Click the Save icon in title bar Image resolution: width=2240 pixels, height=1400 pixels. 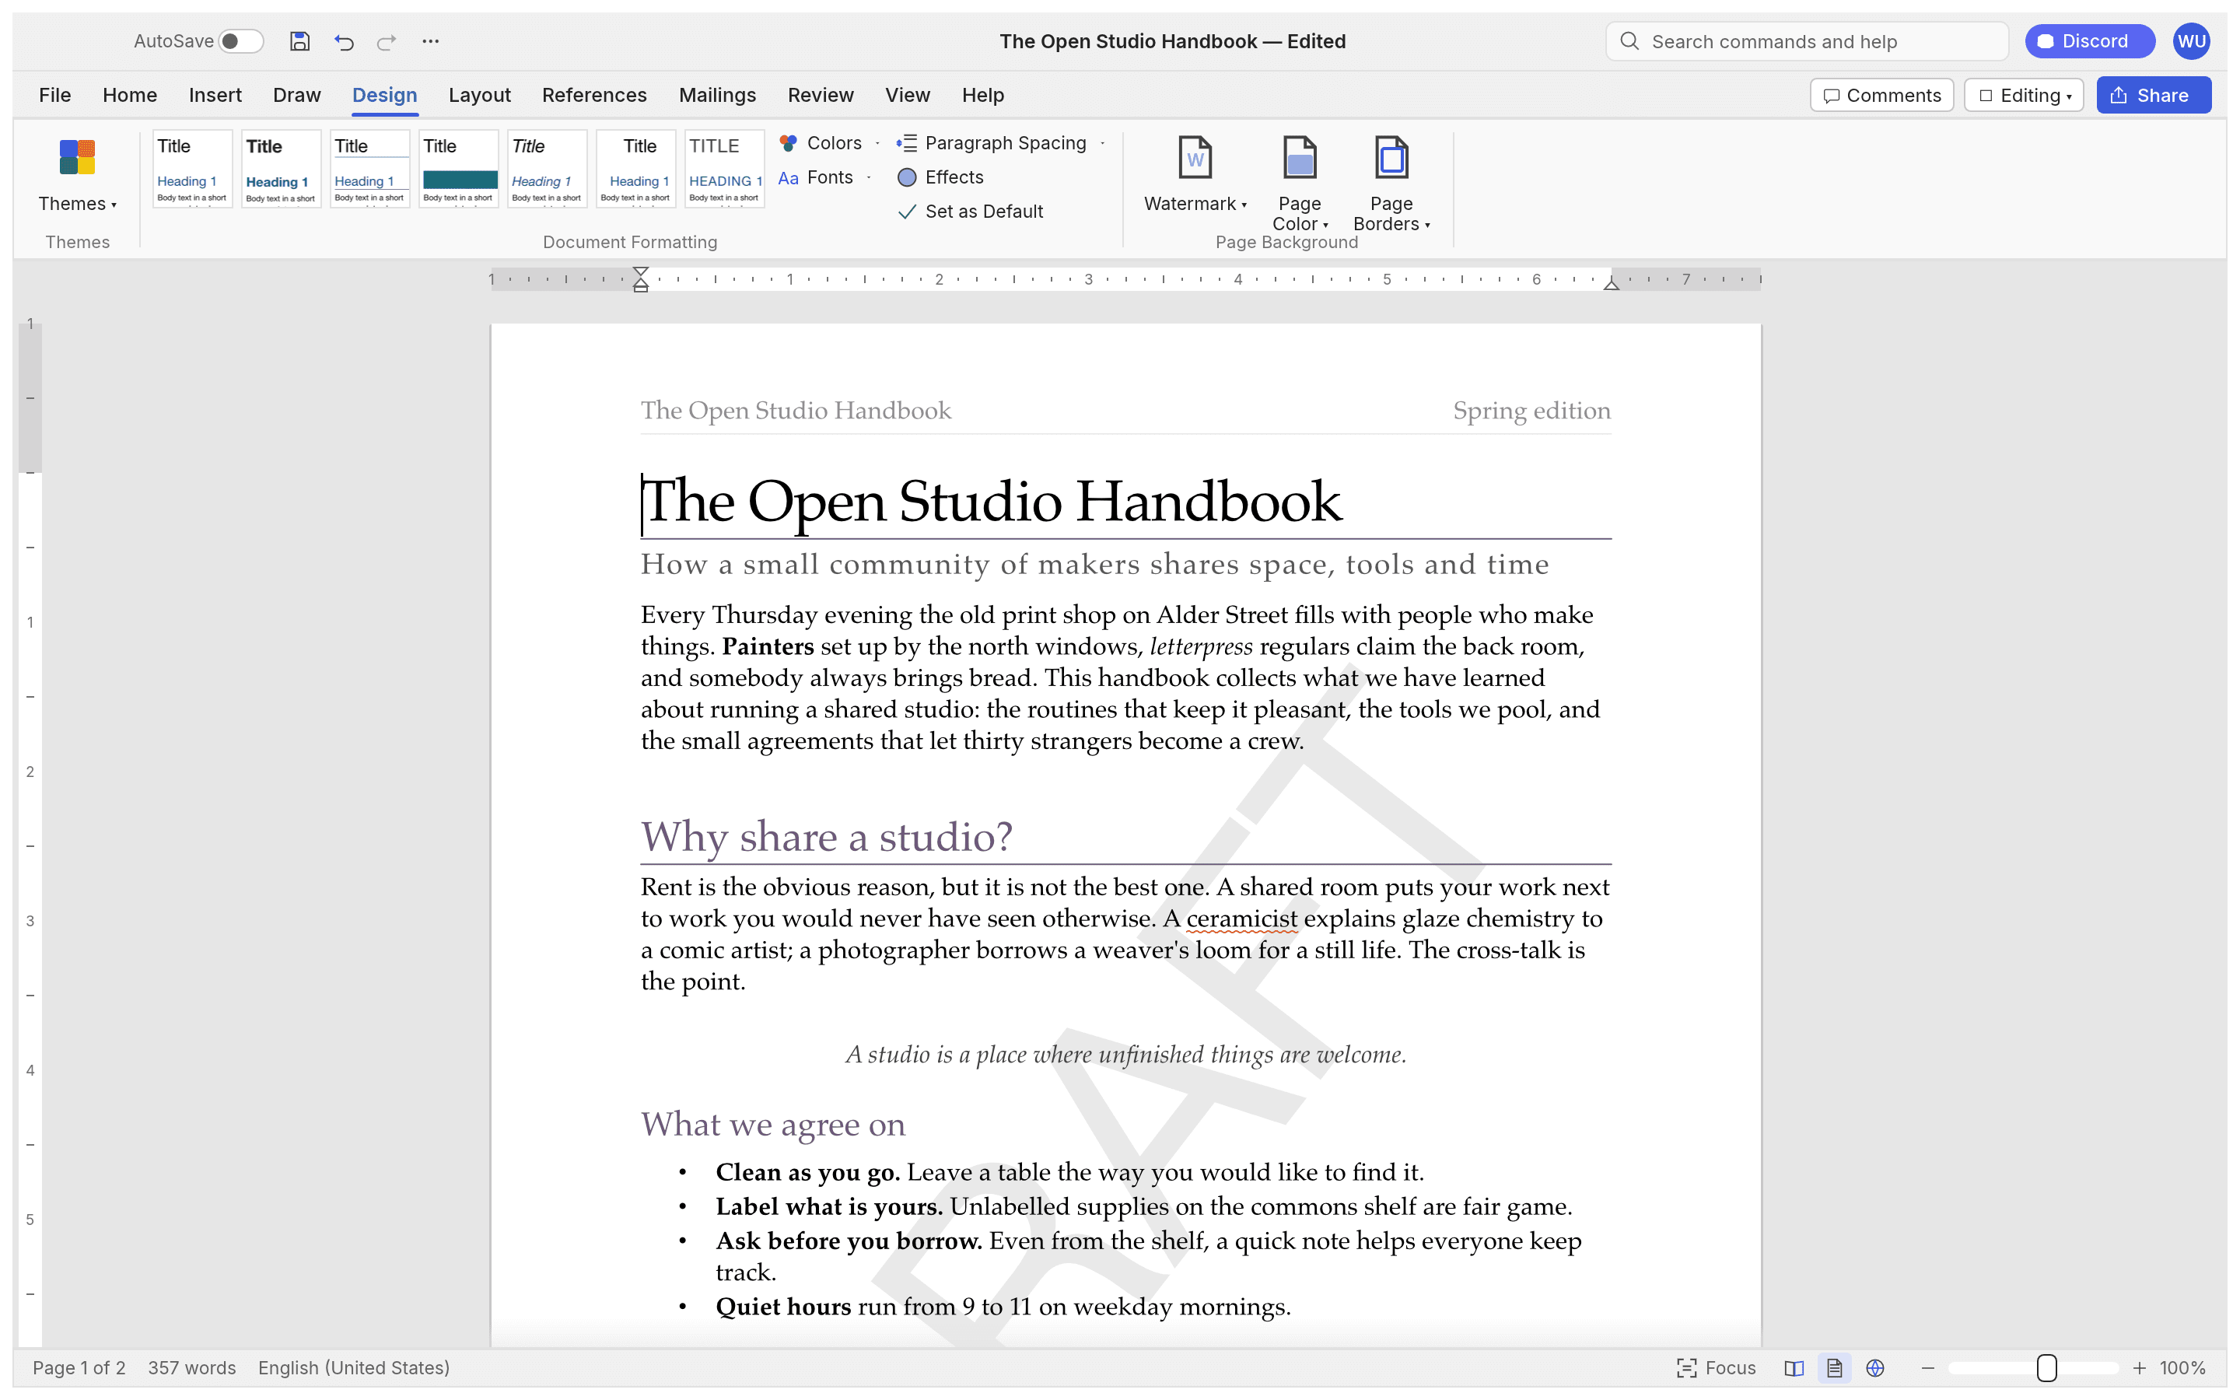point(299,40)
